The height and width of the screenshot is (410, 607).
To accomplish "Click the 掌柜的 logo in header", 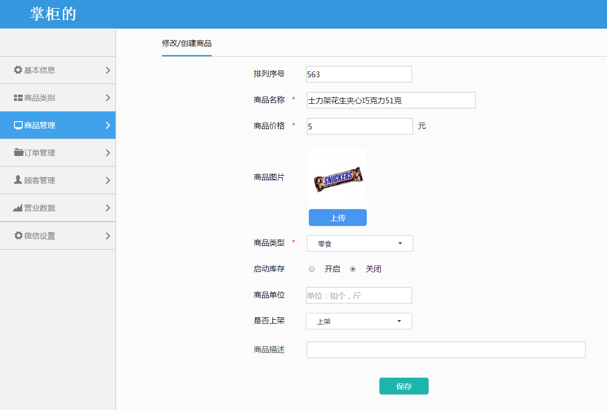I will [x=53, y=14].
